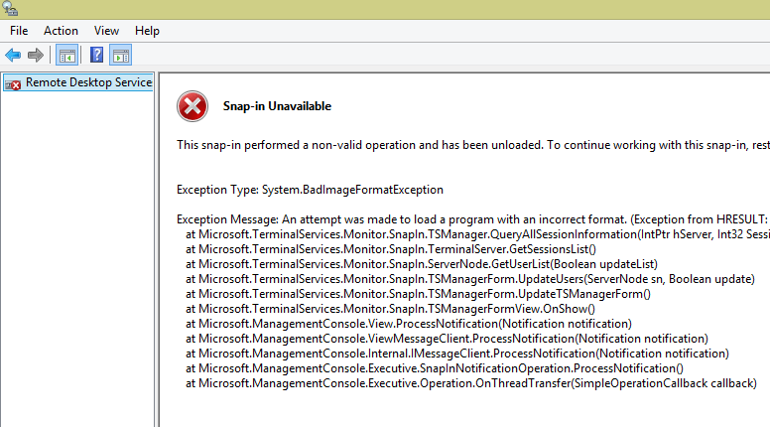
Task: Click the TSManagerFormView.OnShow stack trace line
Action: coord(396,308)
